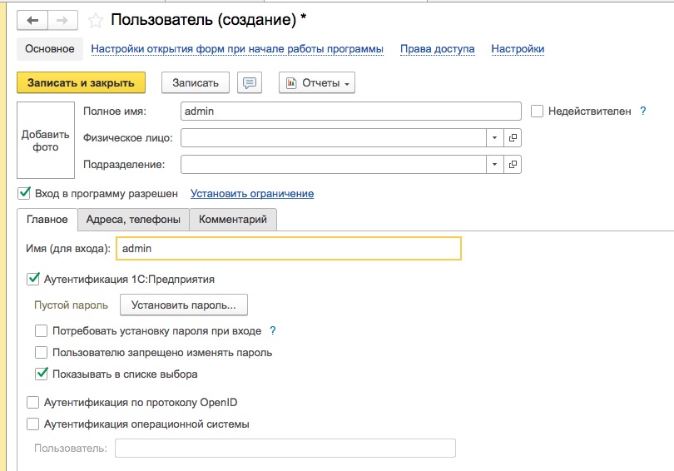Open the Настройки link
This screenshot has width=674, height=471.
[518, 49]
